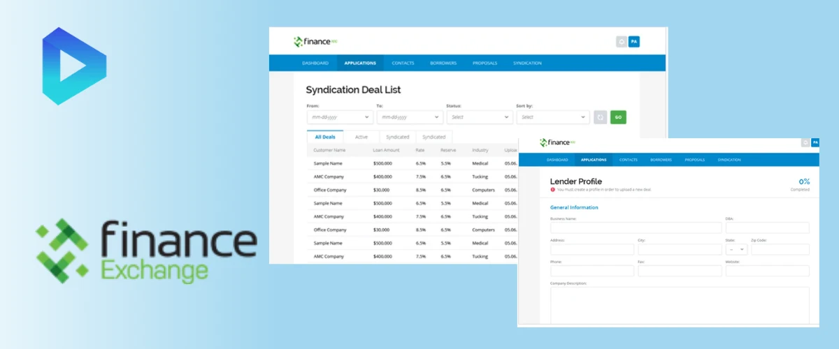839x349 pixels.
Task: Click the Website input field
Action: tap(767, 271)
